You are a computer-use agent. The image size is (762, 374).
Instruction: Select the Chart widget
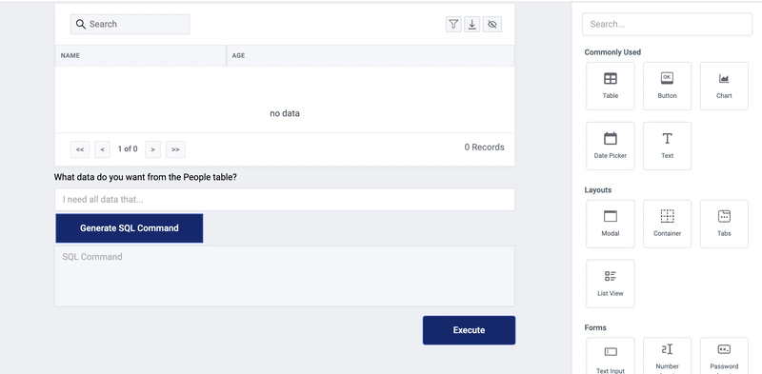click(x=724, y=86)
